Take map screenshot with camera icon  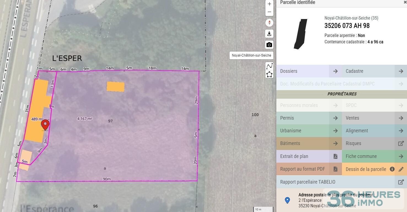(269, 45)
